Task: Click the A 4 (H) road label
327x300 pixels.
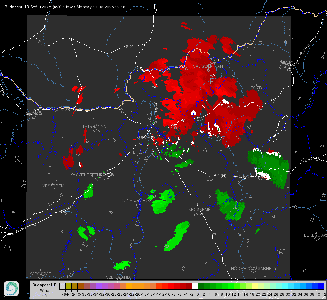Action: pyautogui.click(x=220, y=176)
